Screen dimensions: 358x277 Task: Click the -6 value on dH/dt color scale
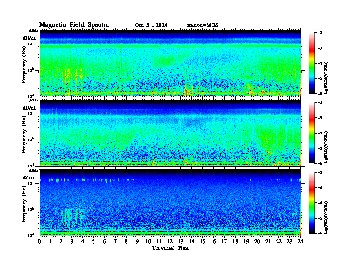click(320, 94)
